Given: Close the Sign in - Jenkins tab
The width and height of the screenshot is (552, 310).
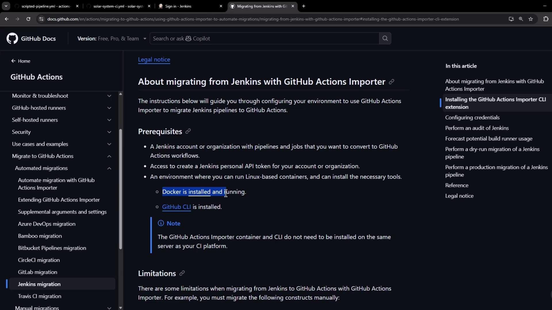Looking at the screenshot, I should 221,6.
